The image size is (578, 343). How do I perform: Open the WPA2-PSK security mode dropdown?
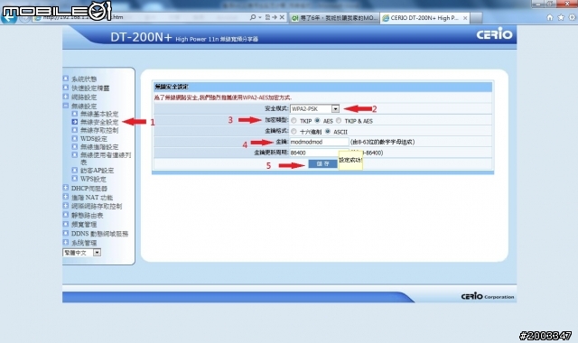(315, 108)
